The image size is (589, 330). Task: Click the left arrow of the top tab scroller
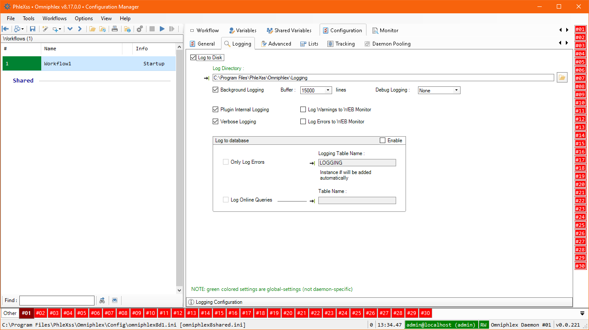point(561,30)
